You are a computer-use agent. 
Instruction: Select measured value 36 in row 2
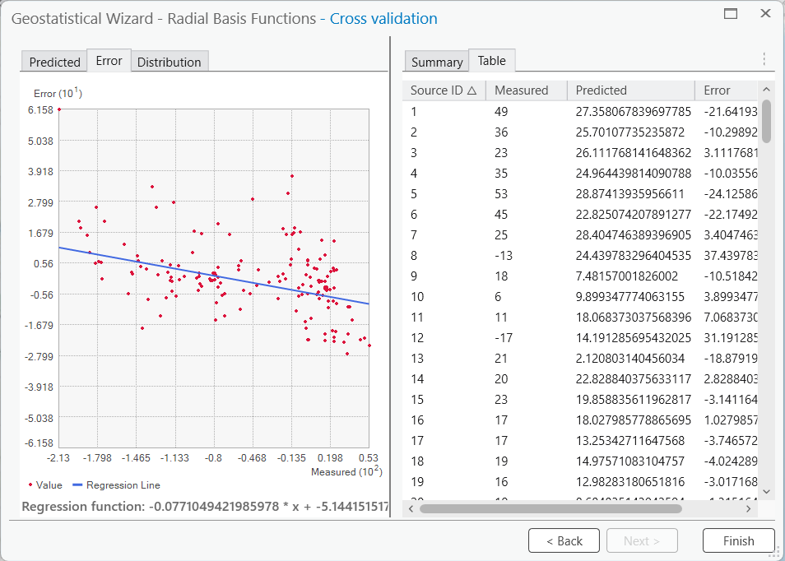point(501,132)
